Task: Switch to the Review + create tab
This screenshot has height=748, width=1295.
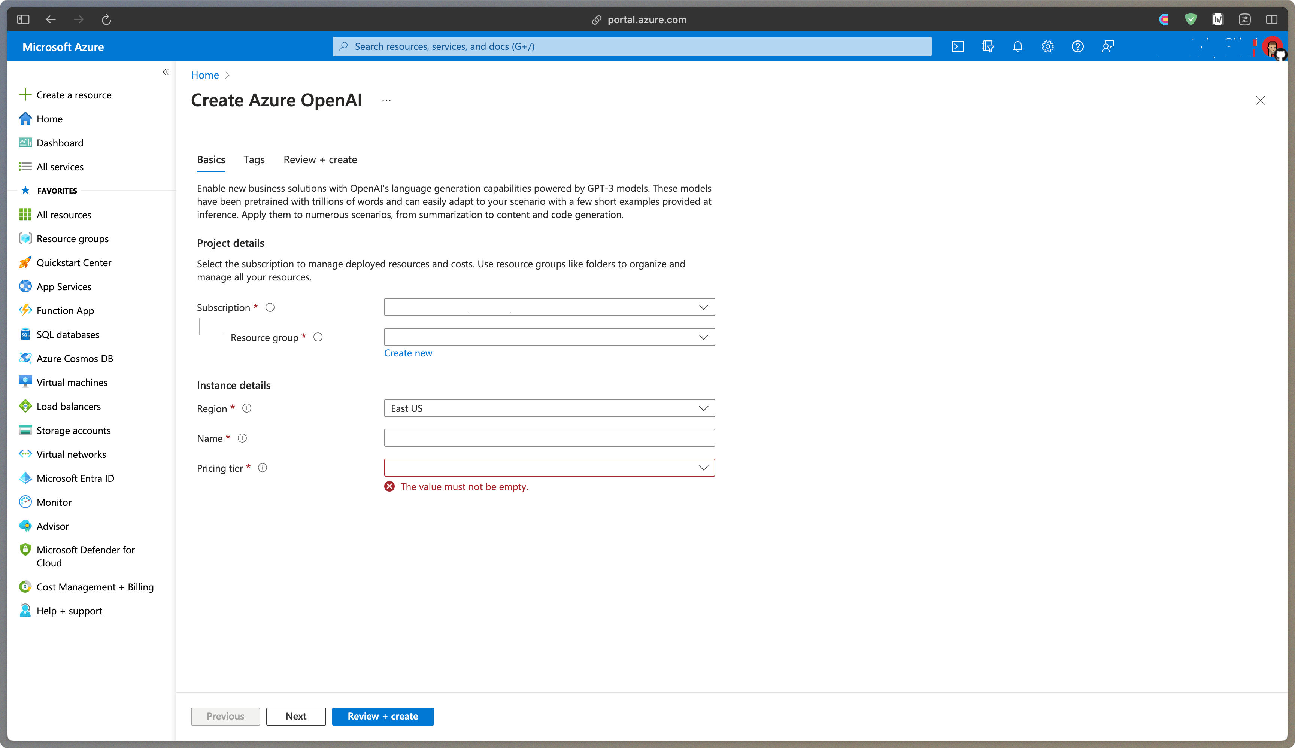Action: click(320, 160)
